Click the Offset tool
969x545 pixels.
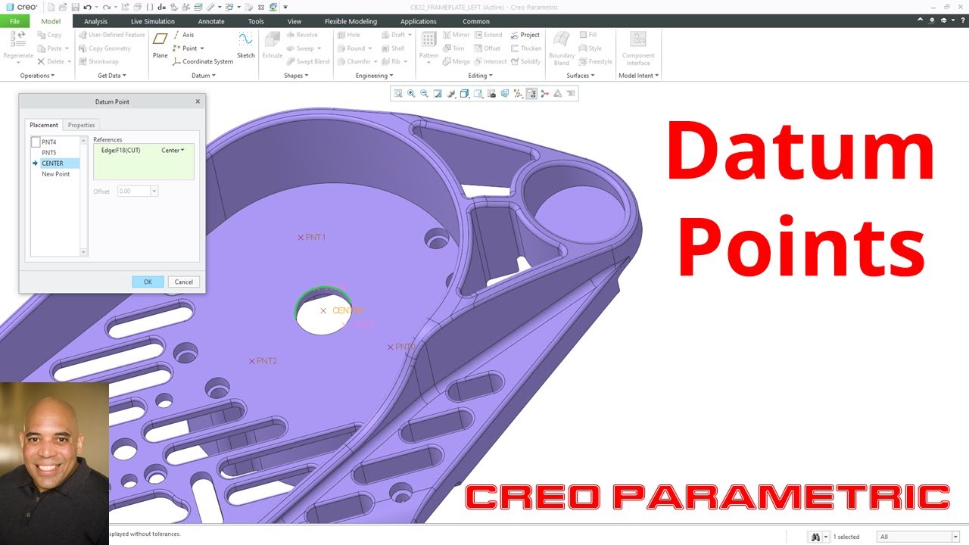(487, 48)
